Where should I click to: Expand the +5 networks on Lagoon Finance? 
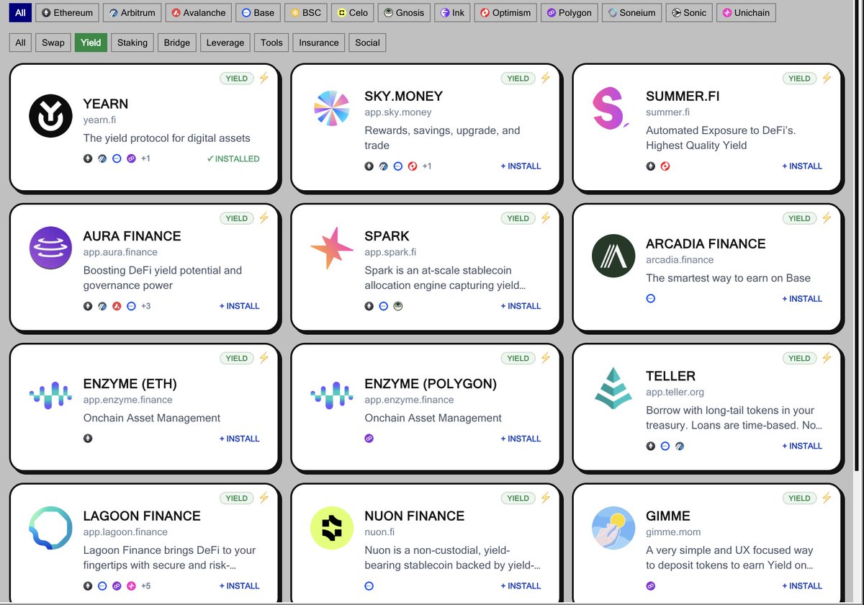[x=145, y=586]
